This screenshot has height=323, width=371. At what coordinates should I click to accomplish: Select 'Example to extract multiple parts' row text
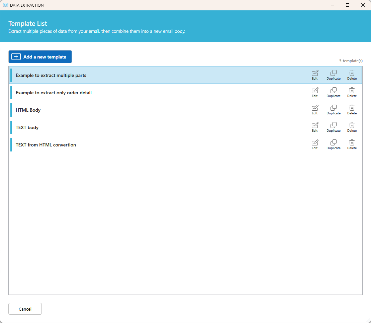coord(51,76)
